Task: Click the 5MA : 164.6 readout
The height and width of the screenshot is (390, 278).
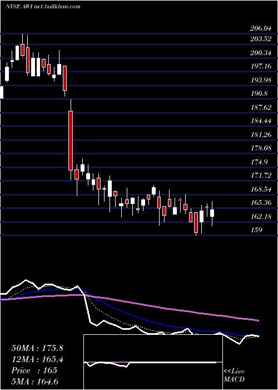Action: 35,382
